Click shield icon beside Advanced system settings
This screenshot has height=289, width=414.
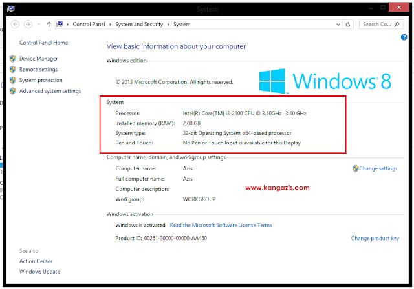[12, 91]
